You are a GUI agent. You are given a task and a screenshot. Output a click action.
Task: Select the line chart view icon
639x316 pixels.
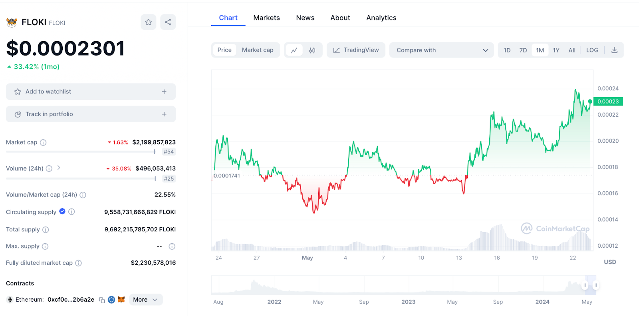(294, 50)
